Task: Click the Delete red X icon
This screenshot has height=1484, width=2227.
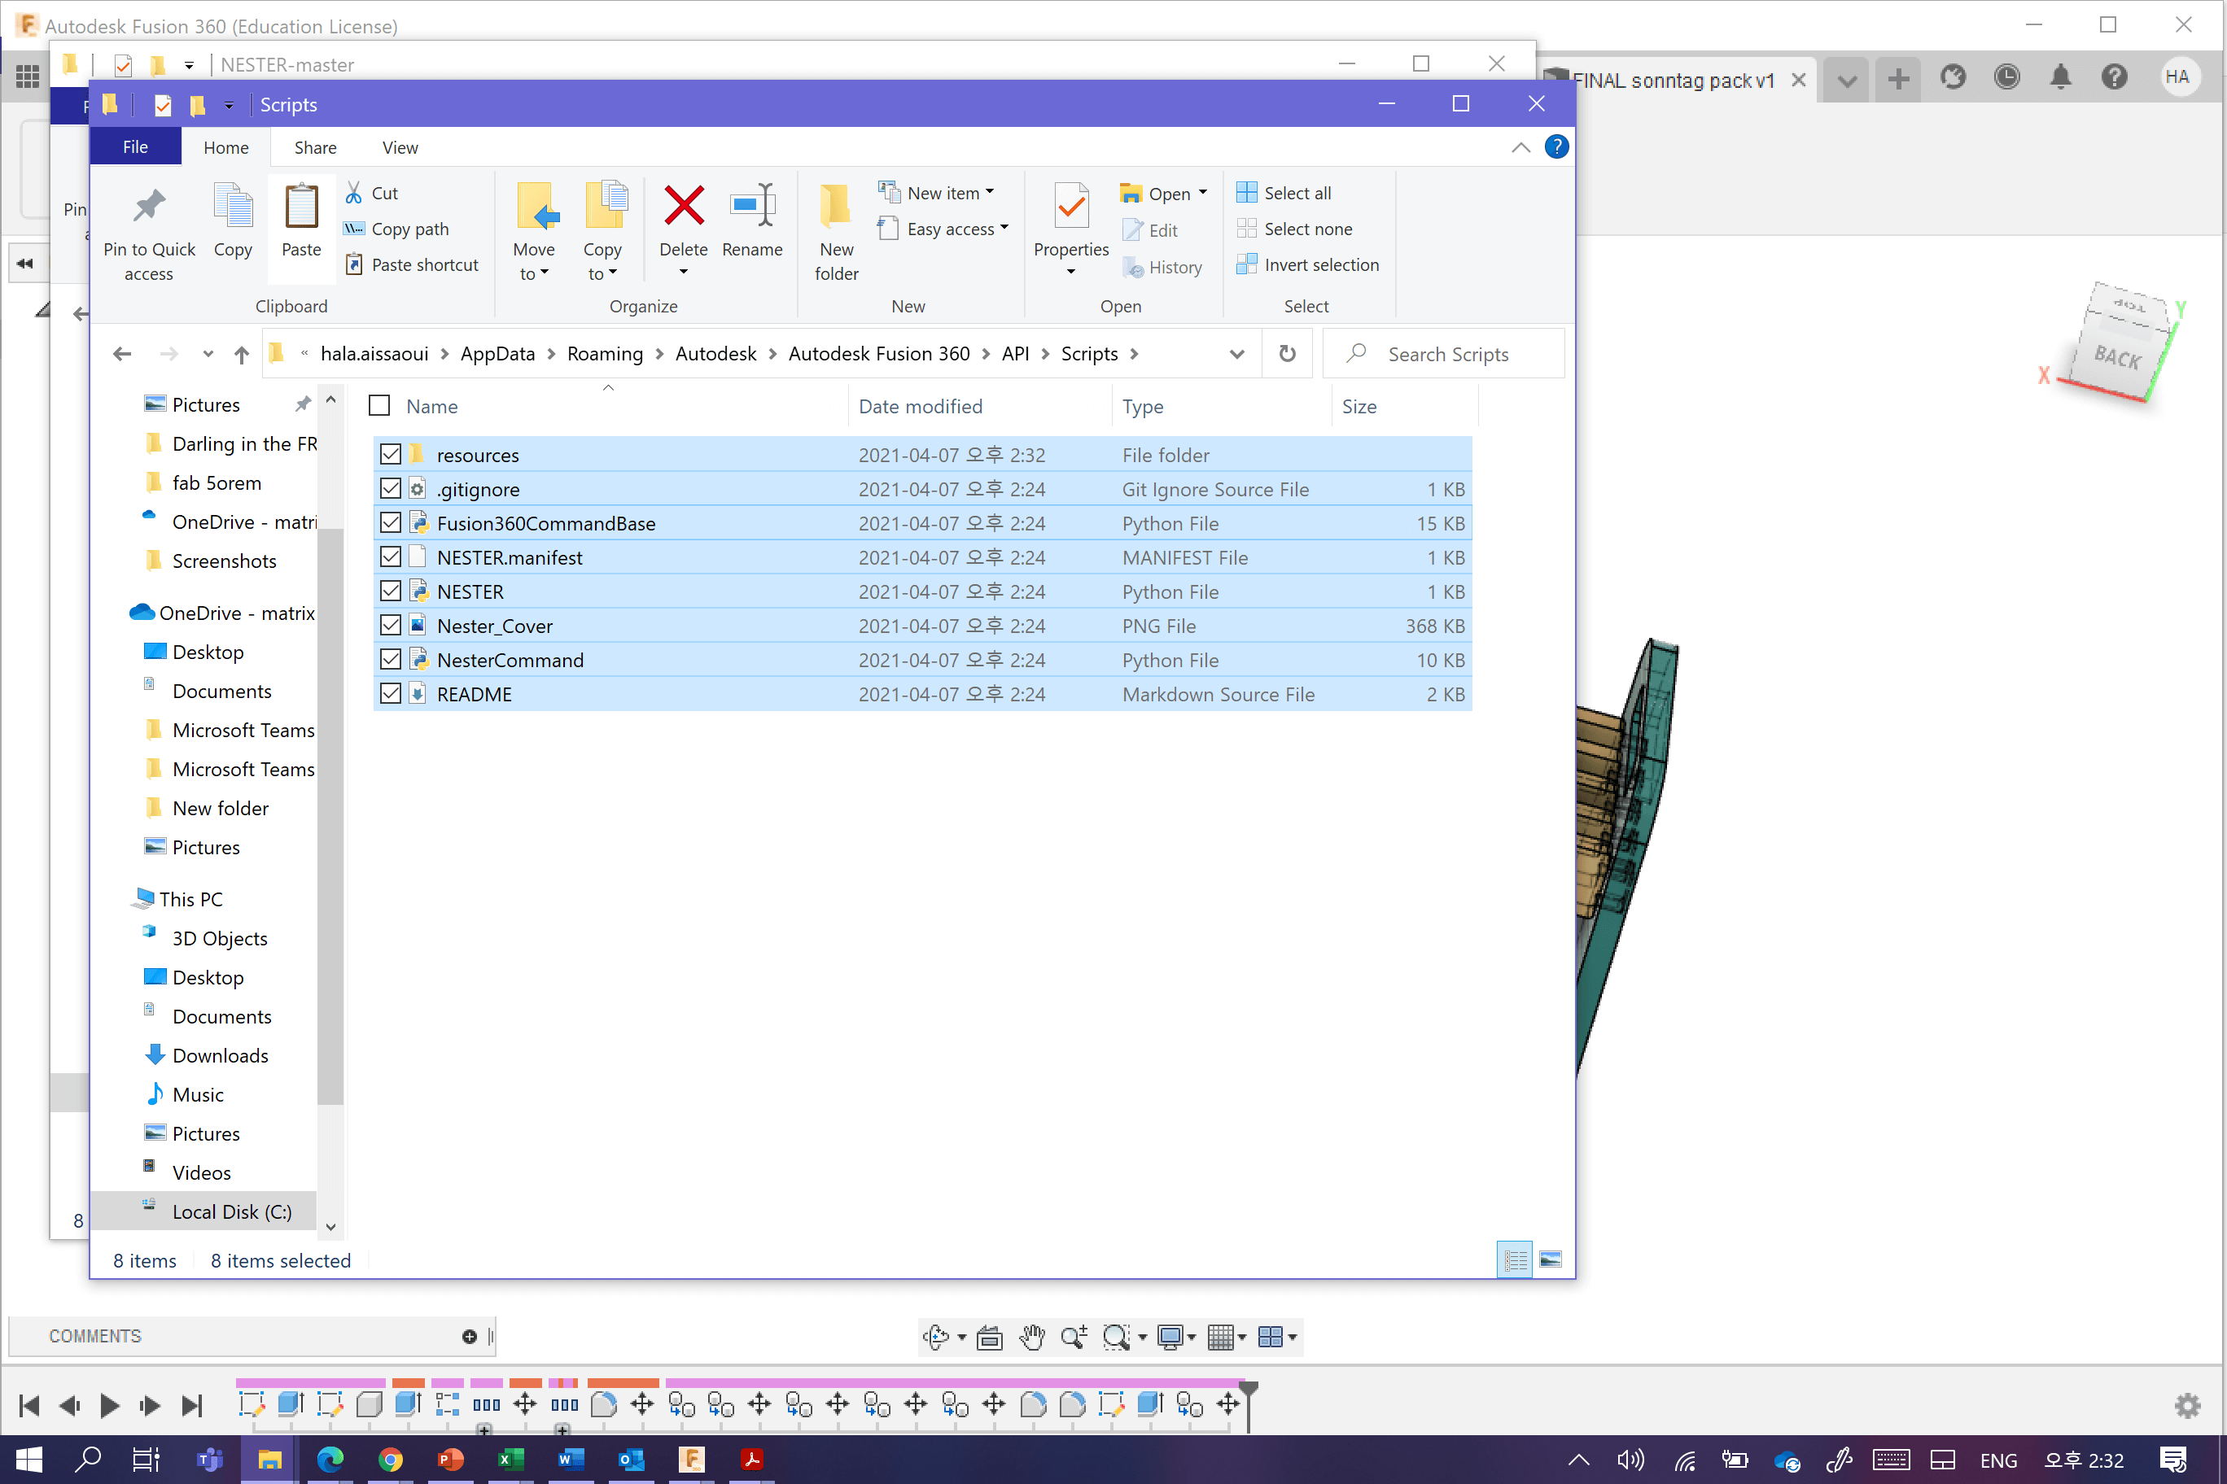Action: tap(683, 207)
